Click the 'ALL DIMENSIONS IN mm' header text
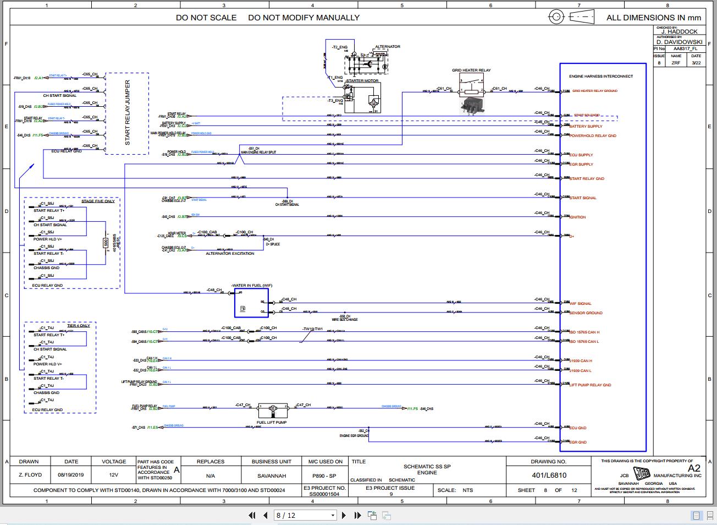This screenshot has width=717, height=525. point(654,18)
